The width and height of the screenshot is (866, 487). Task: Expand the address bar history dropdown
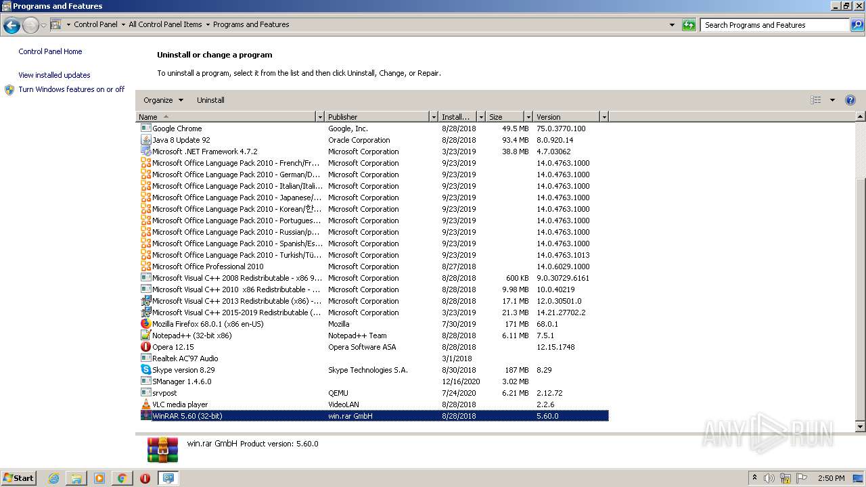click(672, 25)
